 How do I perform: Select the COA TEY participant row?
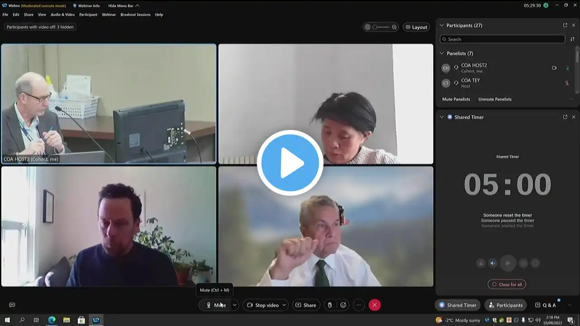pos(506,83)
